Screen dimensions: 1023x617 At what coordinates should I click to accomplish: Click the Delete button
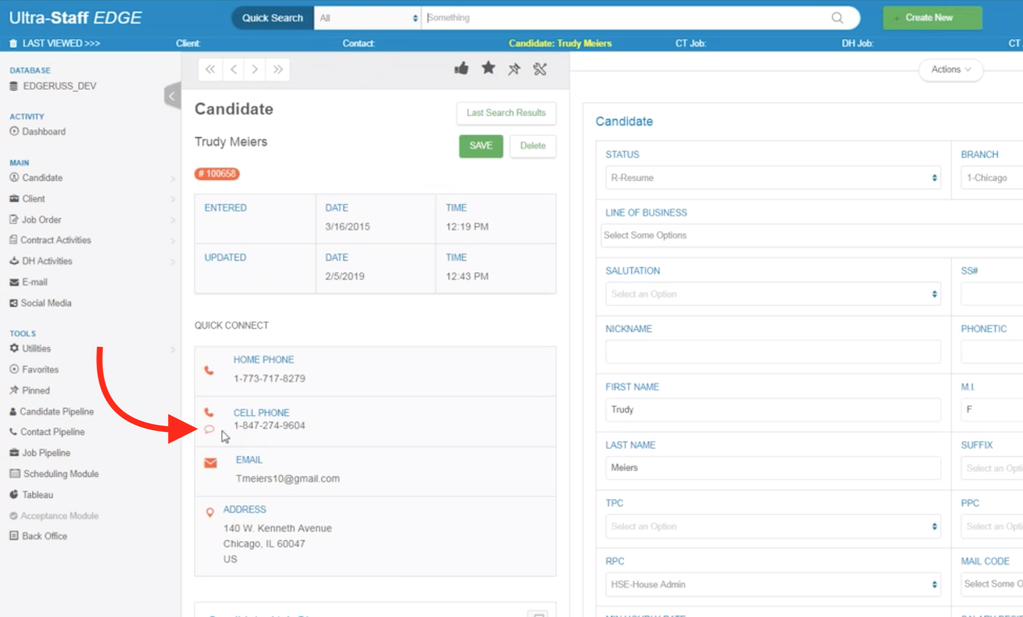coord(532,146)
